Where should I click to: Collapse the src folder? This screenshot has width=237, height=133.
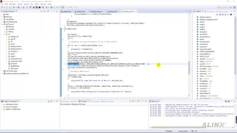[x=4, y=34]
